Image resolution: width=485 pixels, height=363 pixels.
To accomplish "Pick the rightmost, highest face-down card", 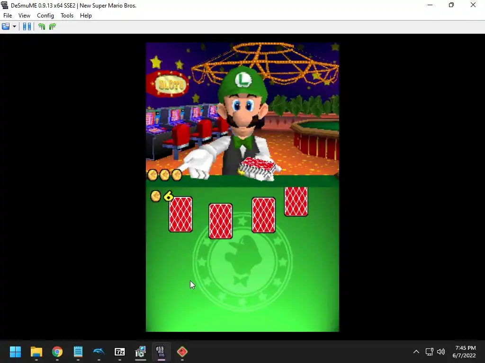I will click(x=296, y=201).
